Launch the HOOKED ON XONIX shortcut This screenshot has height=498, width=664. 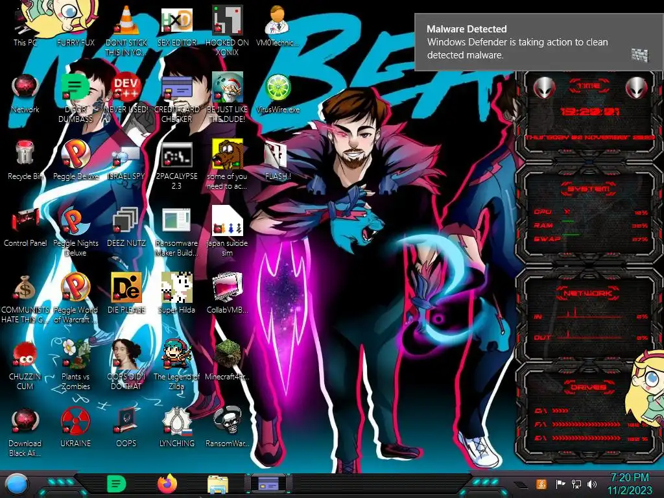click(227, 30)
